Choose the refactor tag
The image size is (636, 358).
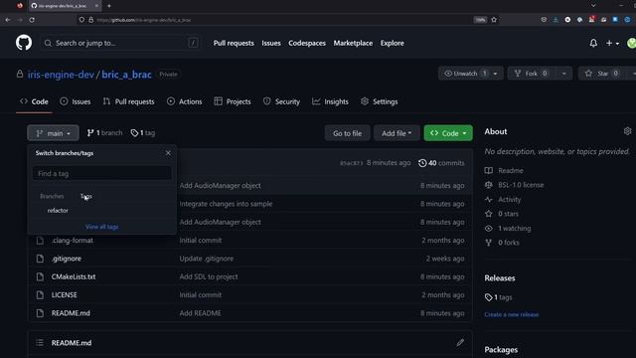58,210
